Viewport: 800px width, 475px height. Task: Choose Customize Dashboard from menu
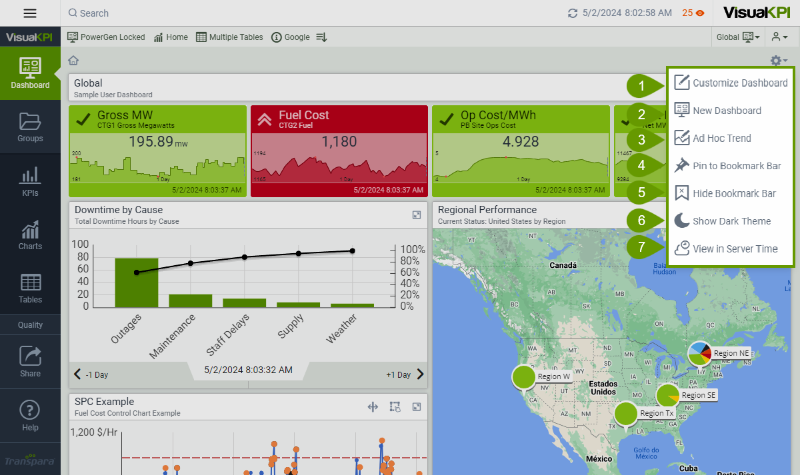[x=739, y=83]
